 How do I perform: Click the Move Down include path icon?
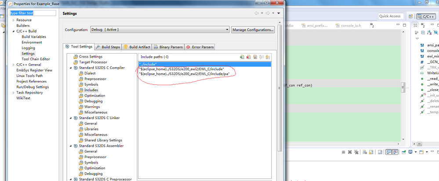(x=268, y=57)
